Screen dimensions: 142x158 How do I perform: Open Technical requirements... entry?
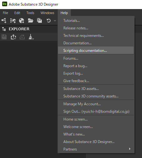[x=96, y=36]
